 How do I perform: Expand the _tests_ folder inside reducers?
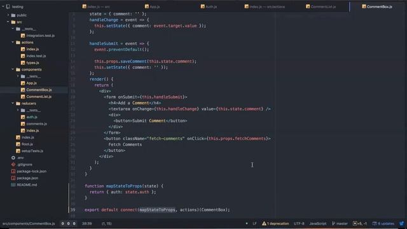(18, 110)
